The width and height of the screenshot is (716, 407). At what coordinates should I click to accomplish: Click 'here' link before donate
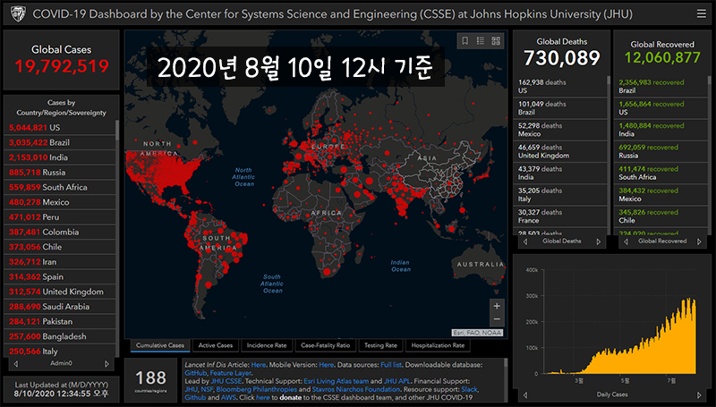click(263, 398)
